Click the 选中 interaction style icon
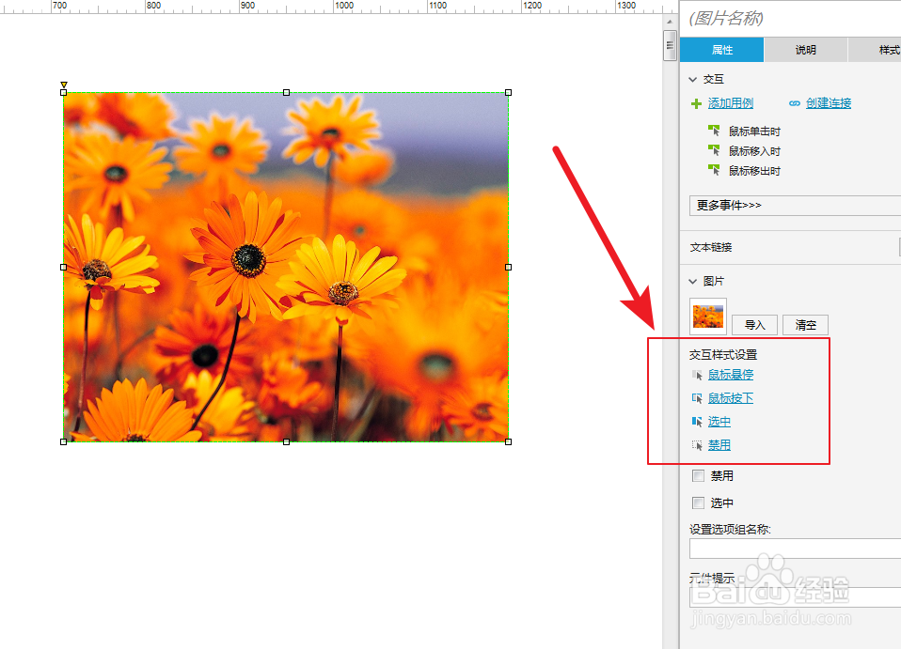901x649 pixels. coord(697,422)
